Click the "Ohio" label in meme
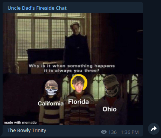The image size is (161, 138). click(x=109, y=109)
